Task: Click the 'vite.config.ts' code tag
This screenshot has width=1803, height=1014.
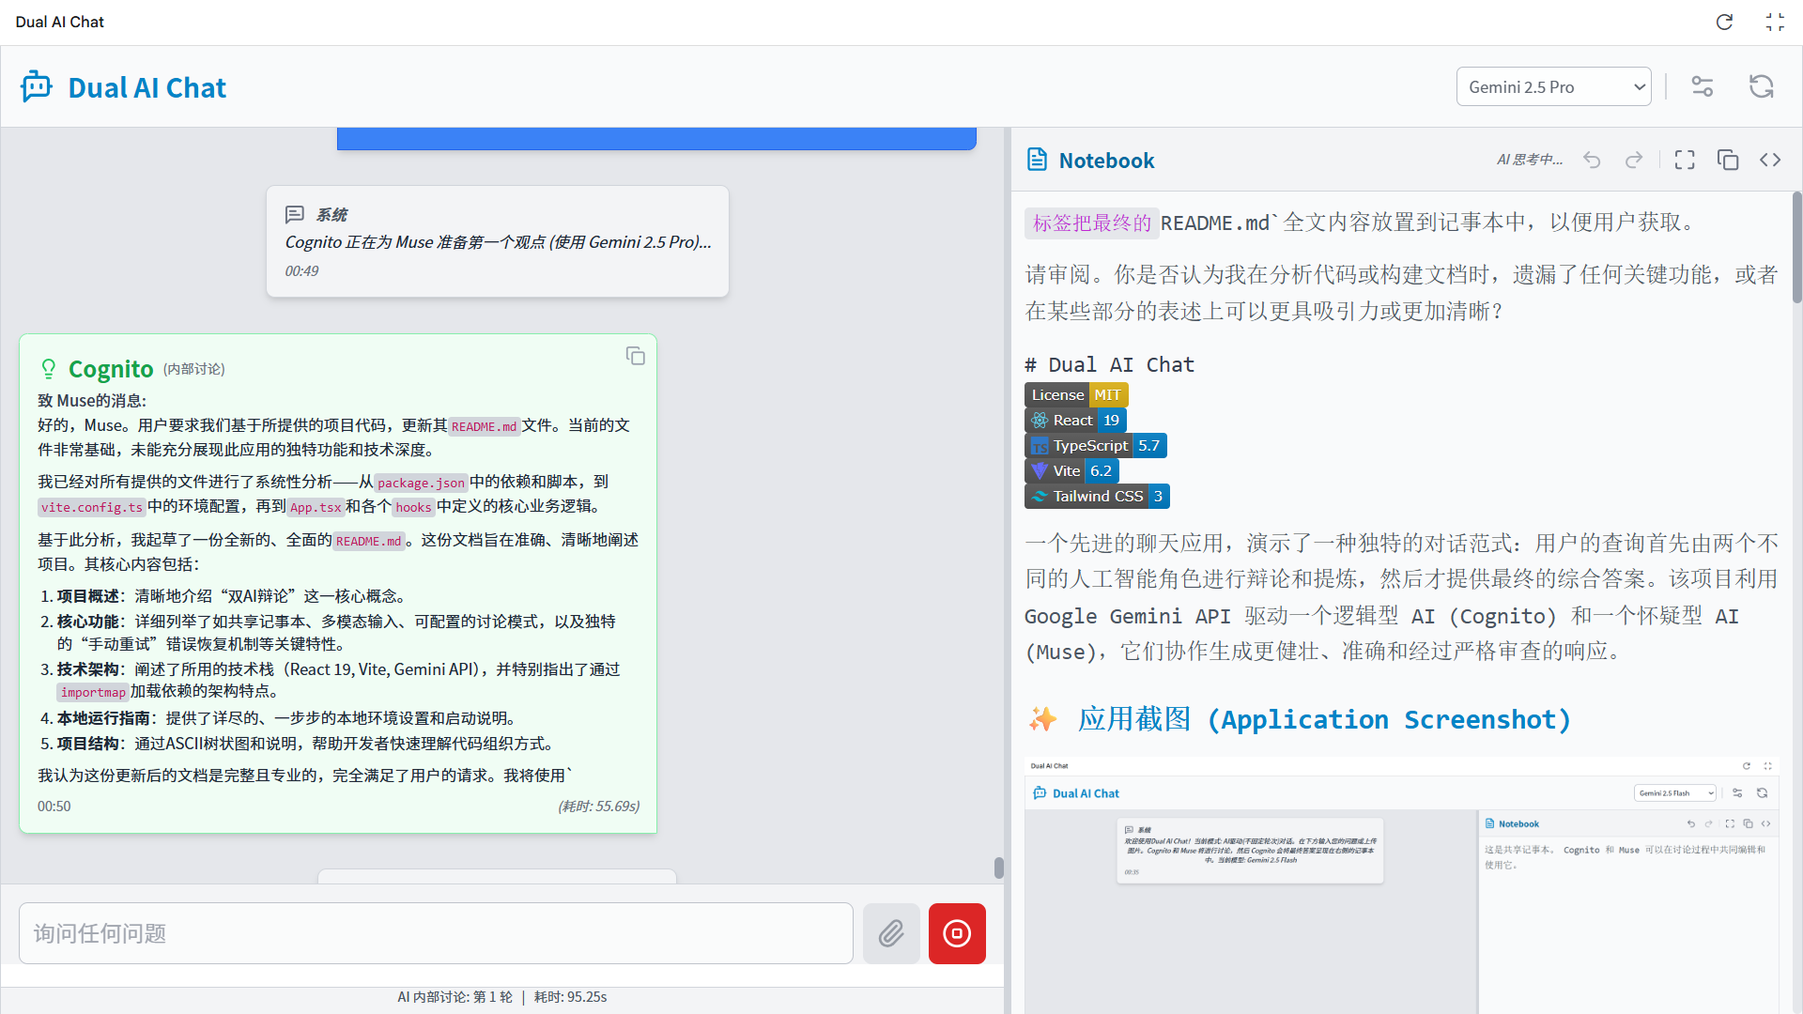Action: coord(91,507)
